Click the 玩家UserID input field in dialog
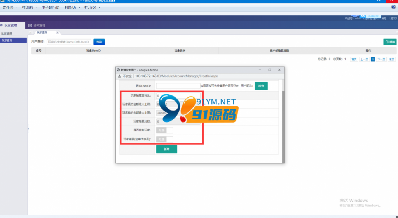The image size is (398, 218). (x=178, y=86)
